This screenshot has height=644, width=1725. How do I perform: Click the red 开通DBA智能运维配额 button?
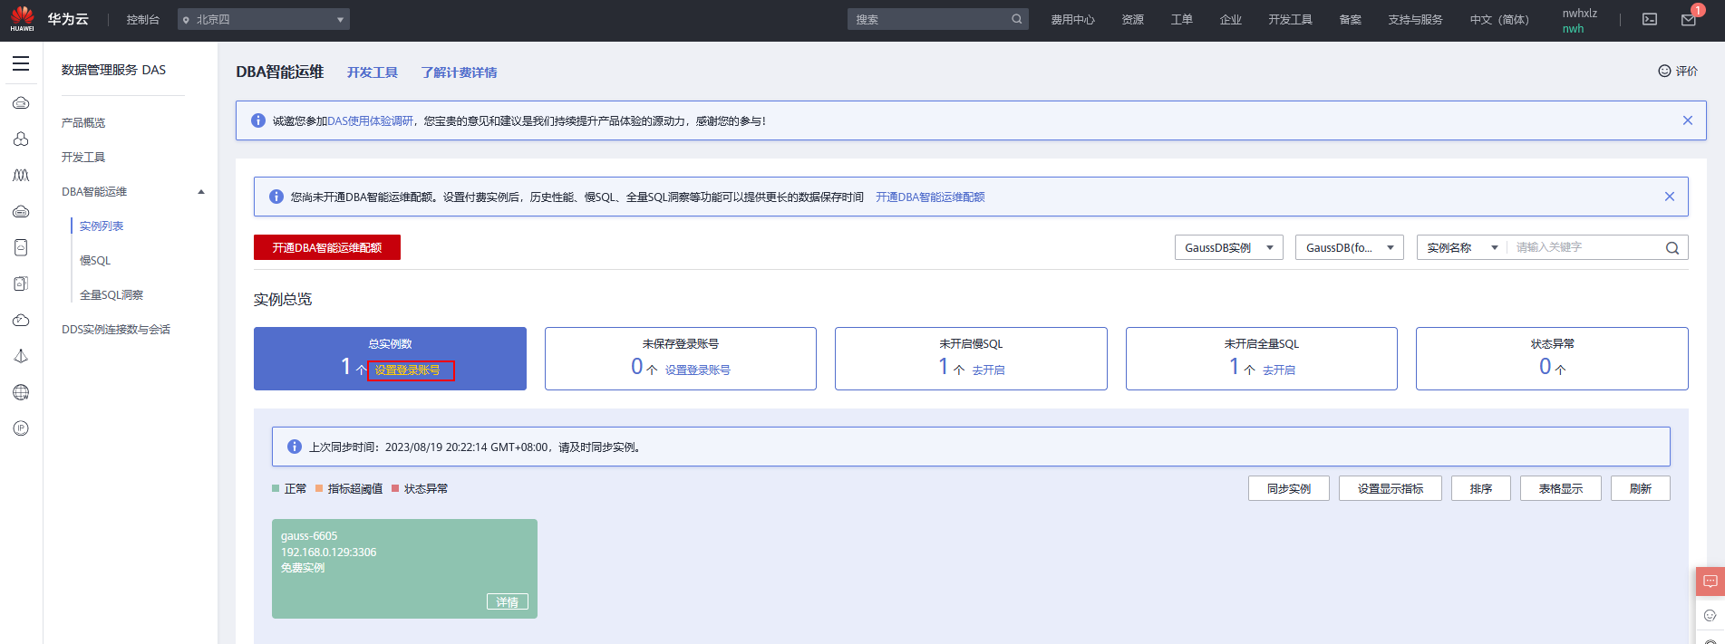tap(327, 247)
